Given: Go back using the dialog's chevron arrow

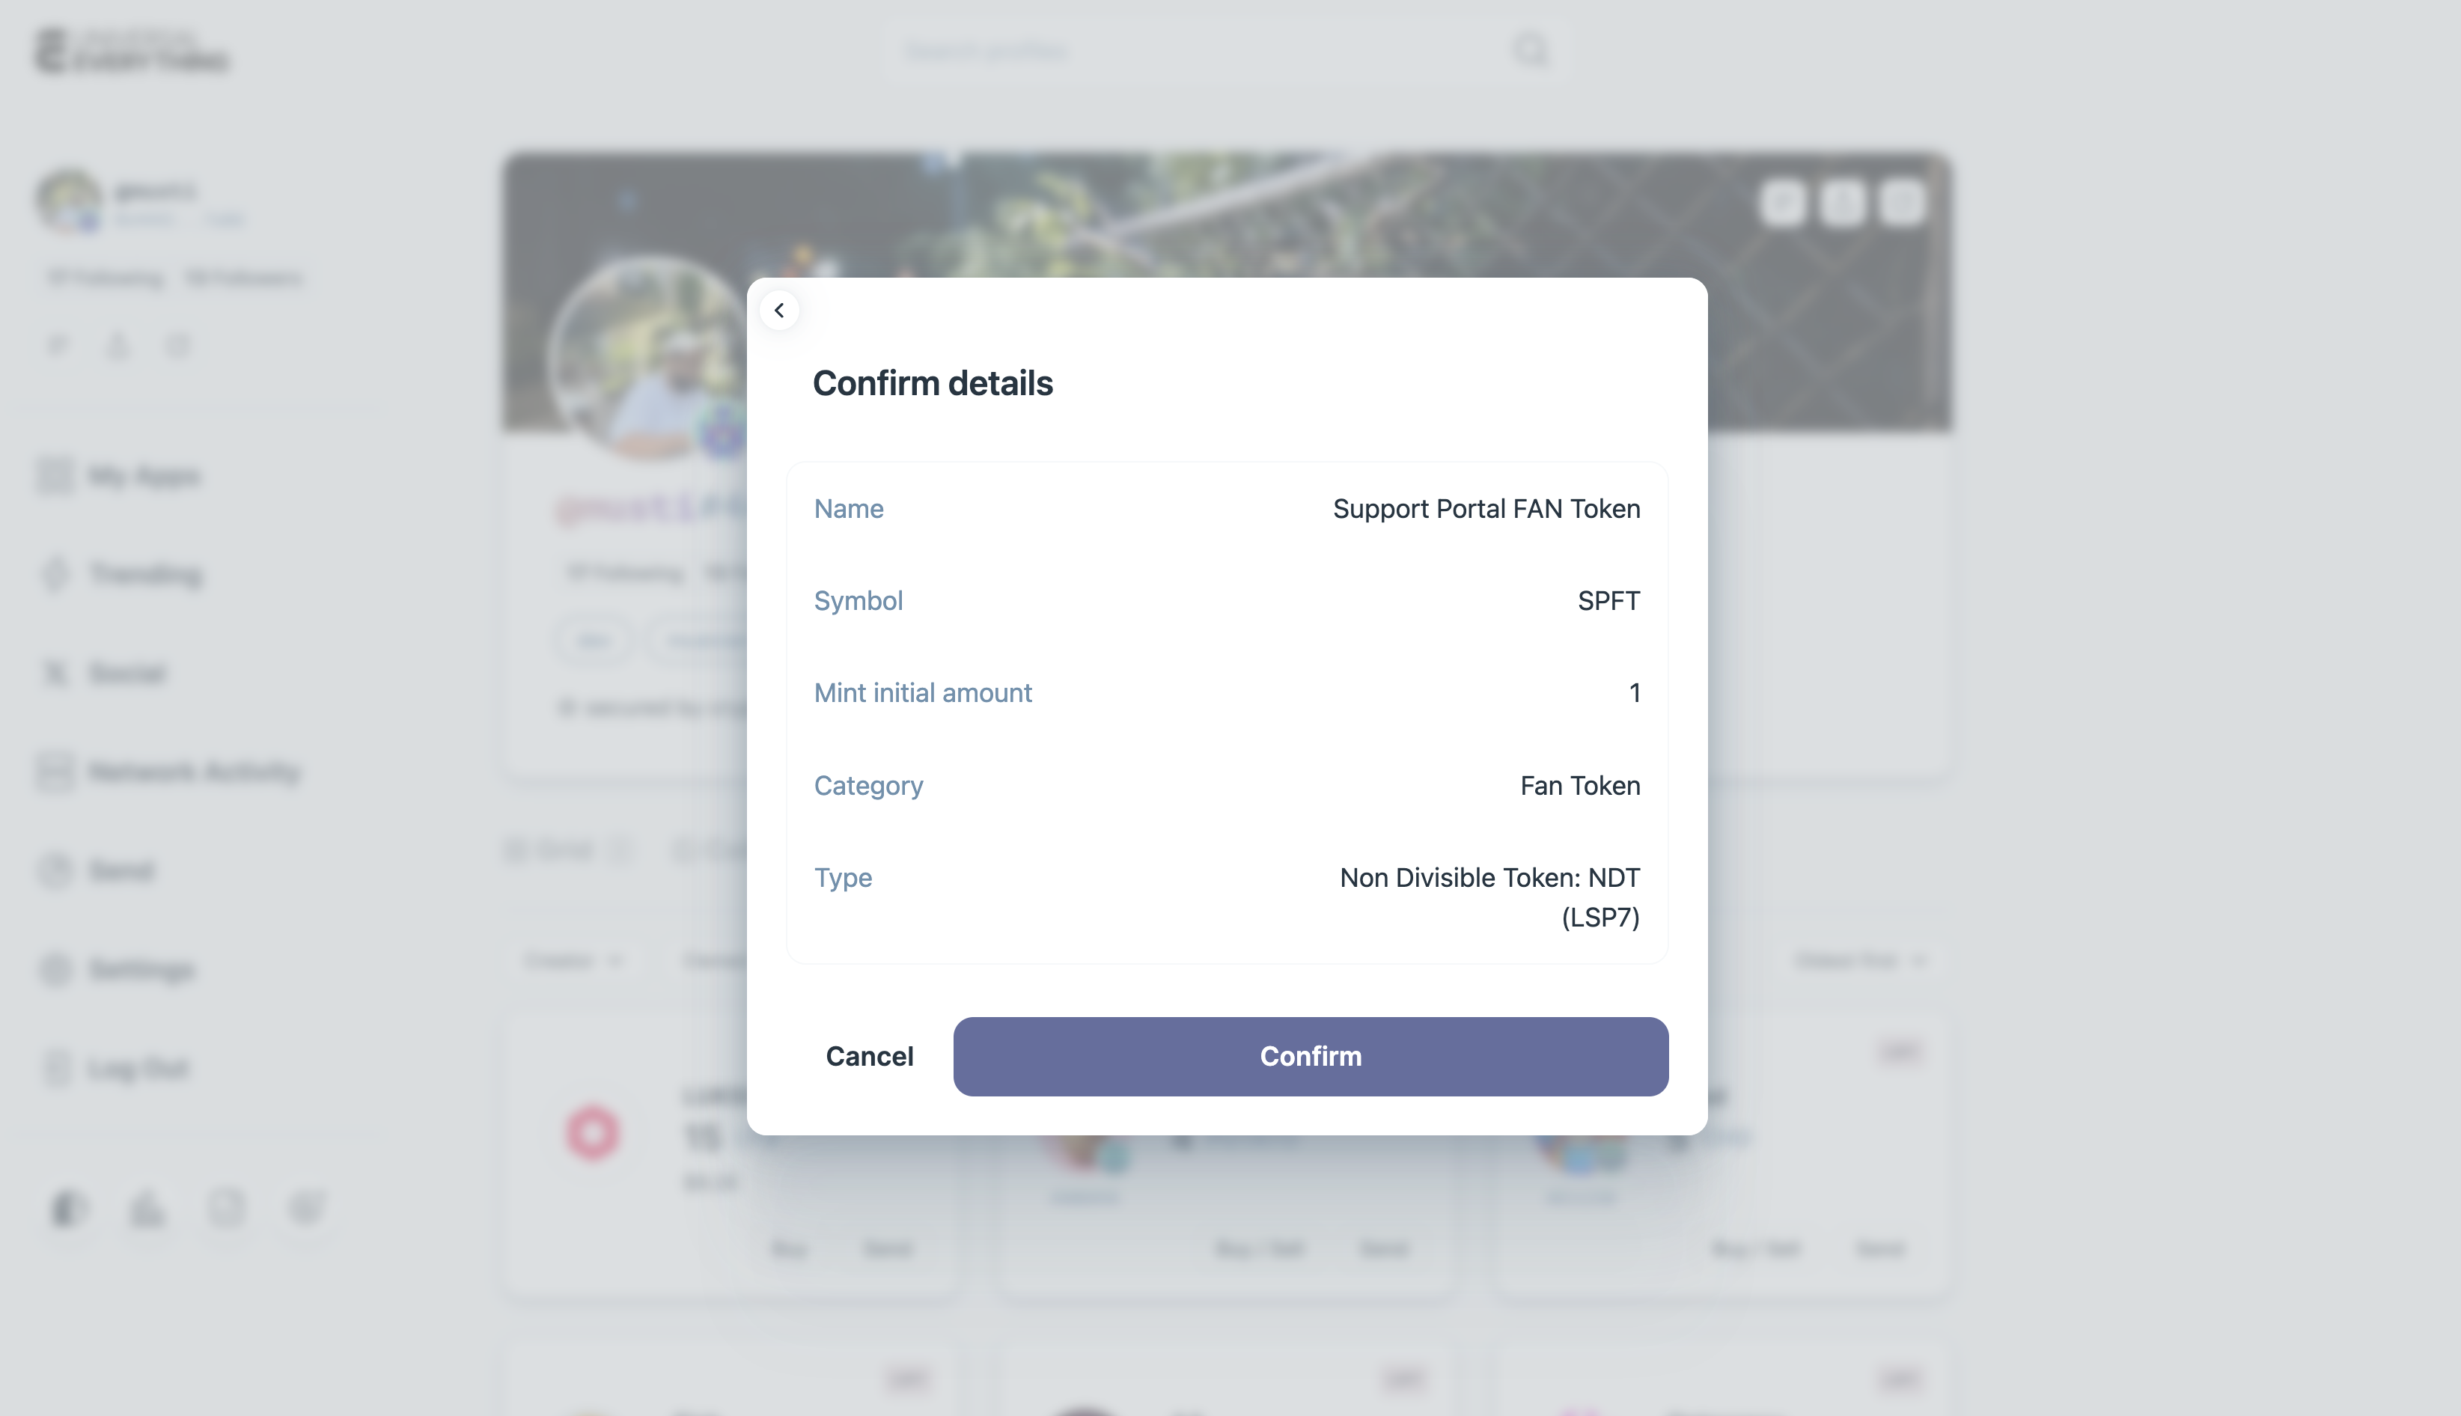Looking at the screenshot, I should coord(779,311).
